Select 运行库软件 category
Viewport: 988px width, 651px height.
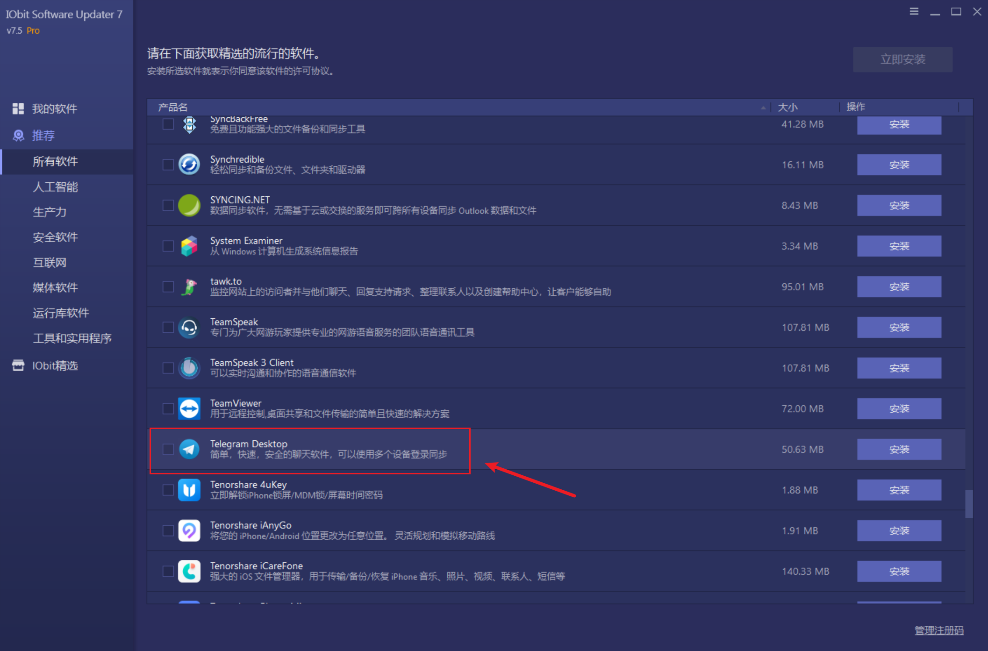click(66, 313)
